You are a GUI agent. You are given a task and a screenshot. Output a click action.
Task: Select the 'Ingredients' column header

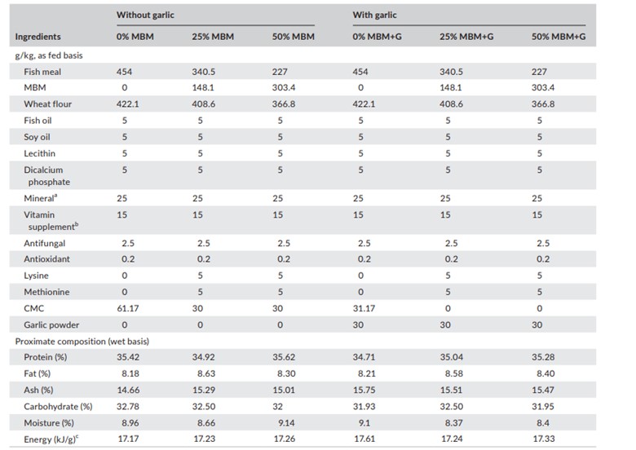(x=38, y=37)
